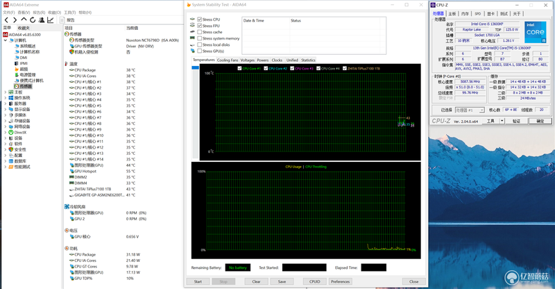Expand the 软件 tree branch

[6, 144]
